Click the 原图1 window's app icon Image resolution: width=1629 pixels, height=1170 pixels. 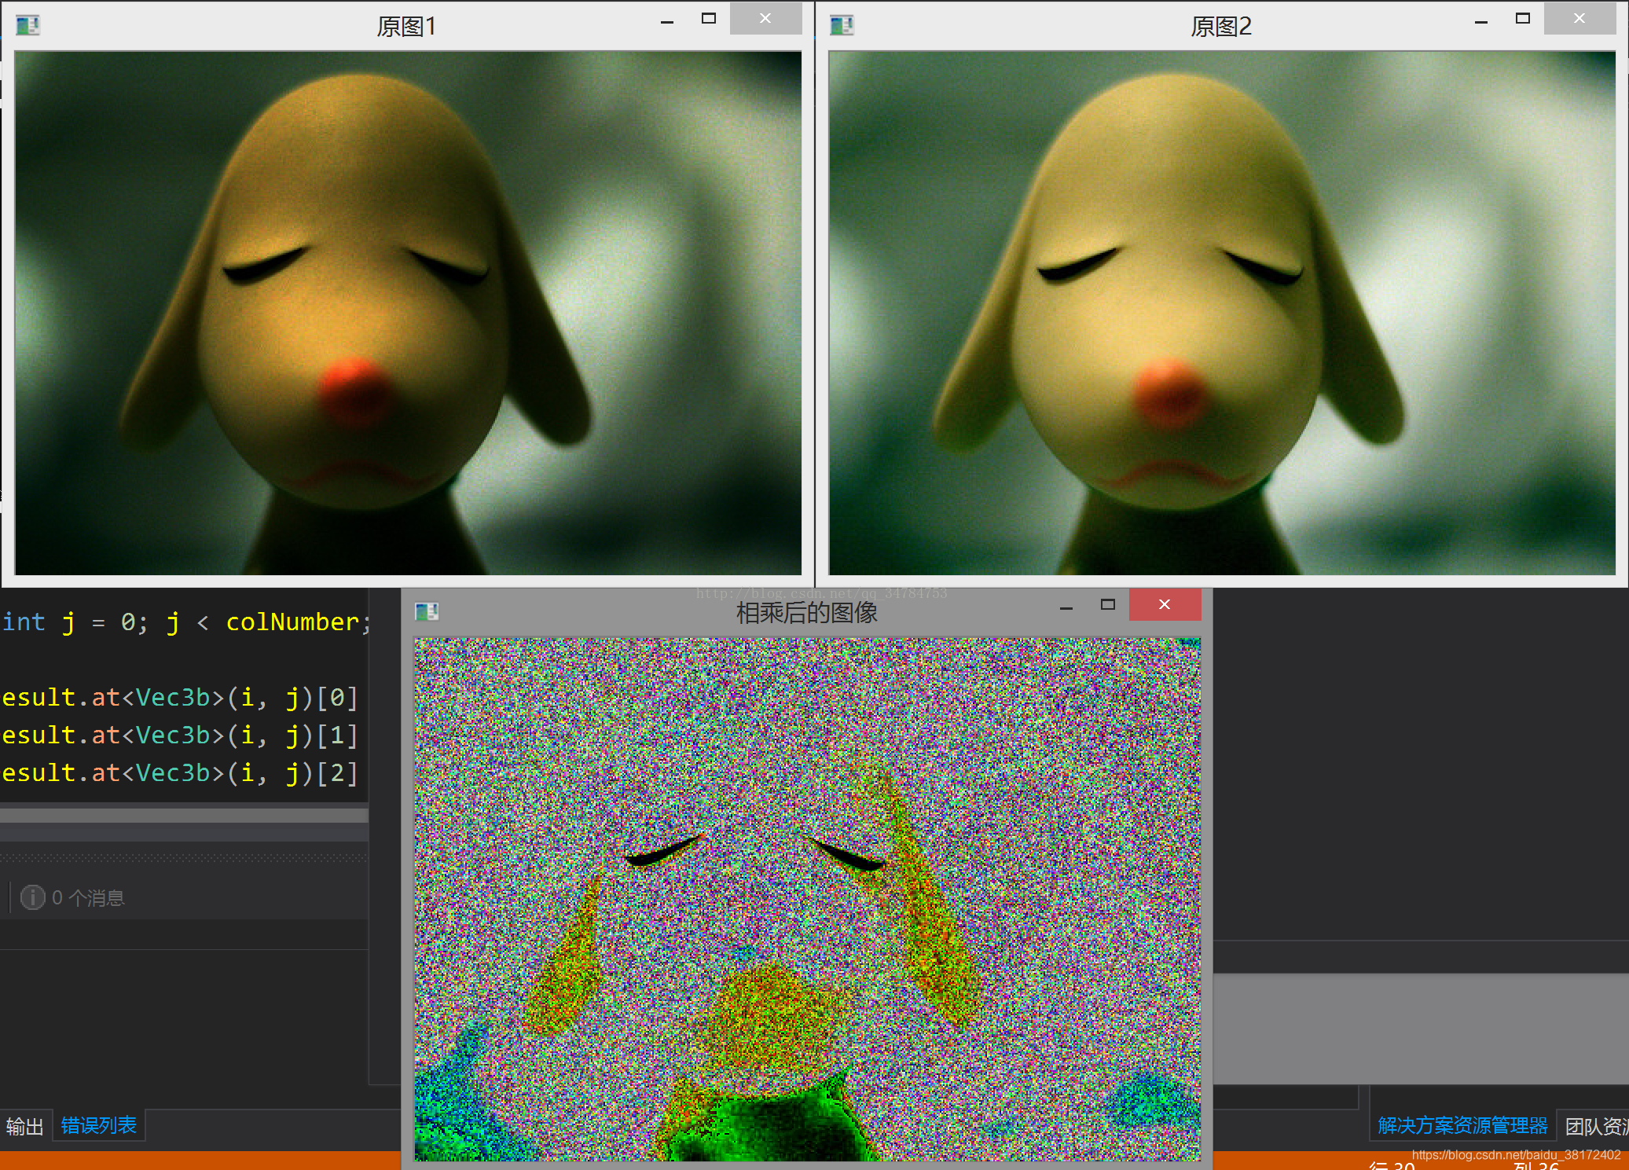click(28, 26)
